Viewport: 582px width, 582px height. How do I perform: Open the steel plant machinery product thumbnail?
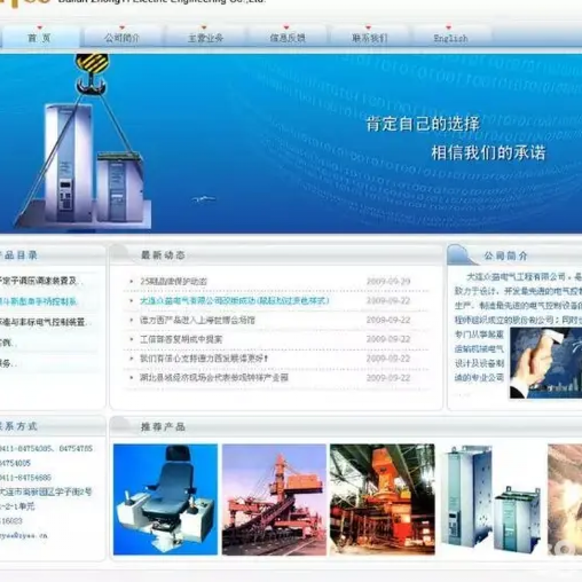[x=382, y=499]
